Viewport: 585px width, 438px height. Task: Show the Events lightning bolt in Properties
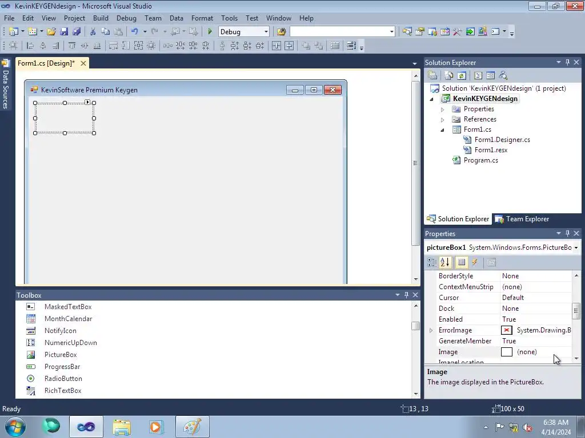(x=475, y=262)
